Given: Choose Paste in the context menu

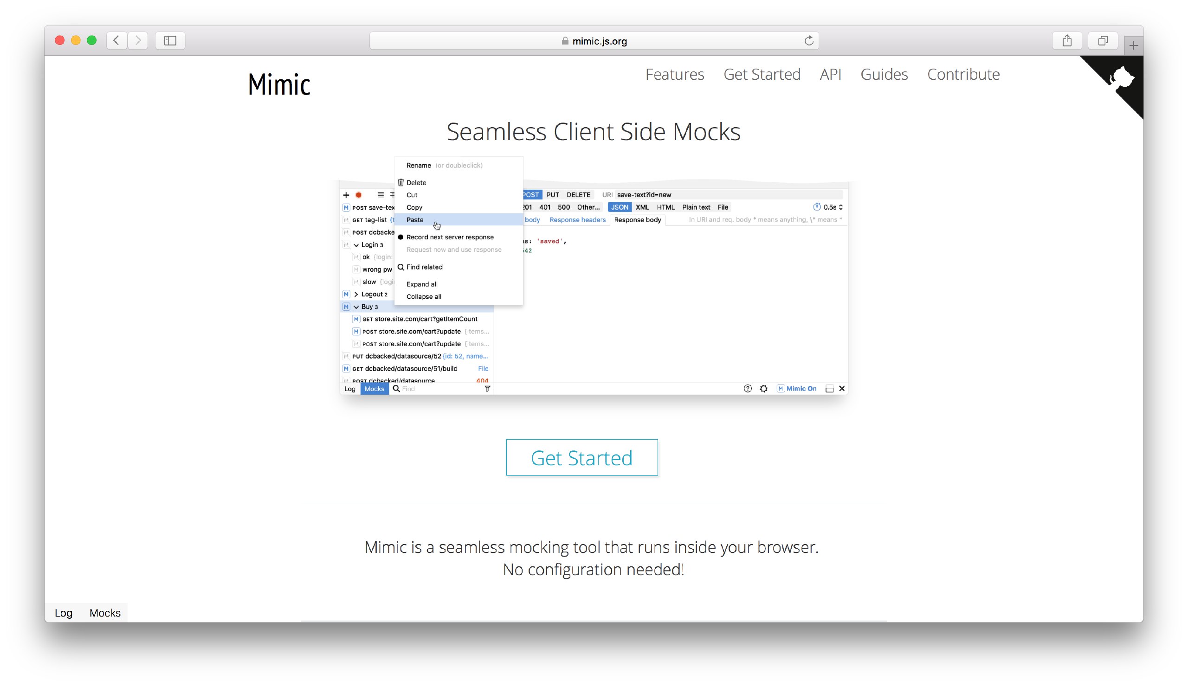Looking at the screenshot, I should click(x=458, y=219).
